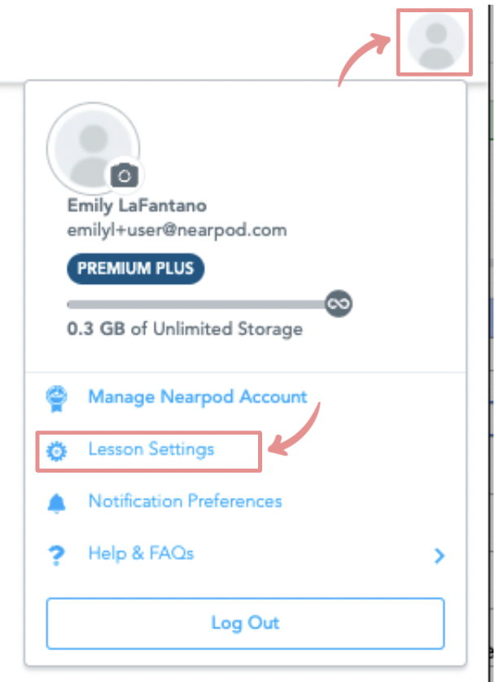Click the camera icon to change photo
This screenshot has width=495, height=682.
coord(125,176)
